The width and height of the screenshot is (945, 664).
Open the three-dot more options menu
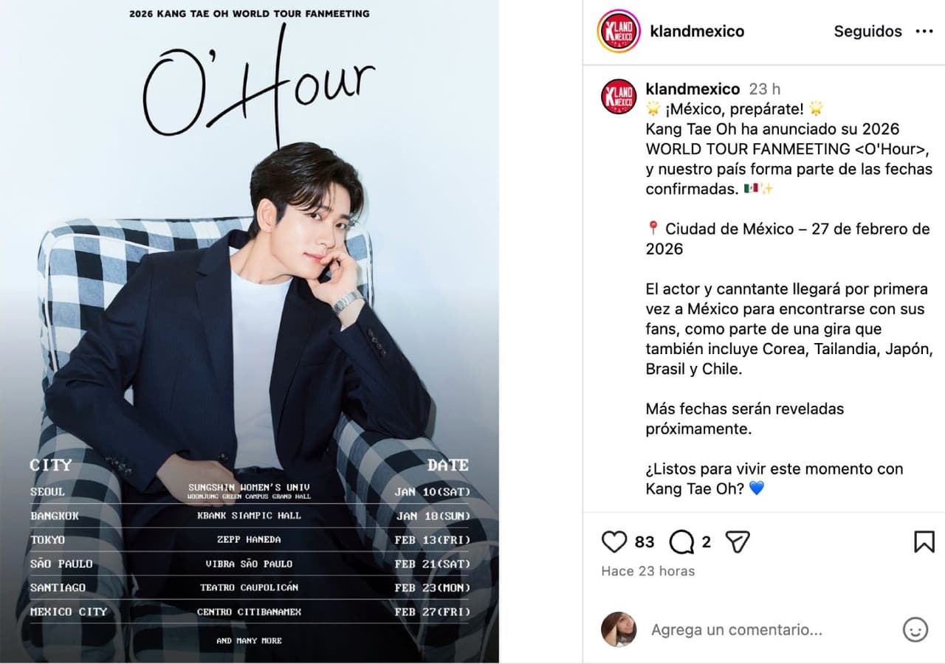tap(924, 31)
